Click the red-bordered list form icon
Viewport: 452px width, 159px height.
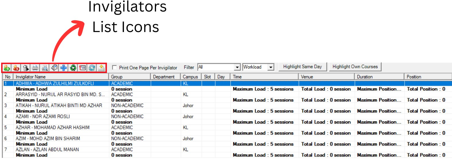tap(82, 68)
